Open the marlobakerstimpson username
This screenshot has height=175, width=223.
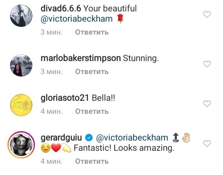[x=81, y=58]
